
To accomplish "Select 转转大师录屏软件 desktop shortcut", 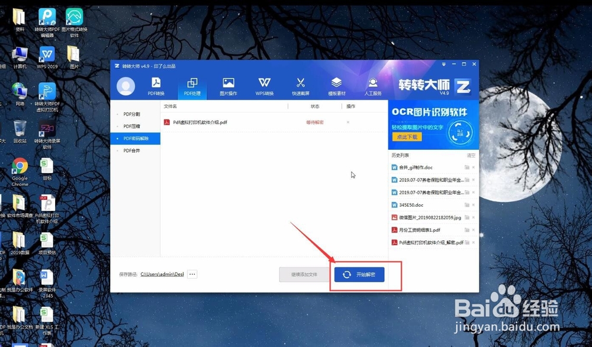I will point(47,134).
